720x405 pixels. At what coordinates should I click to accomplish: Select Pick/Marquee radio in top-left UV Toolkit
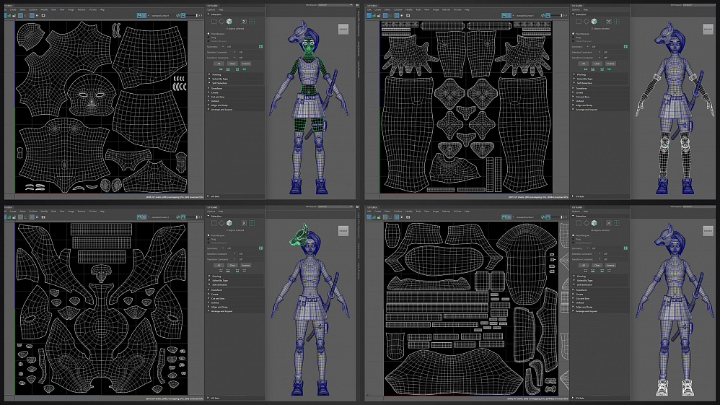coord(208,33)
